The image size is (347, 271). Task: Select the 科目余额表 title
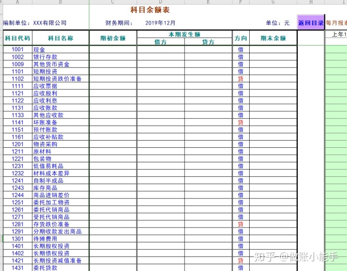pos(150,10)
